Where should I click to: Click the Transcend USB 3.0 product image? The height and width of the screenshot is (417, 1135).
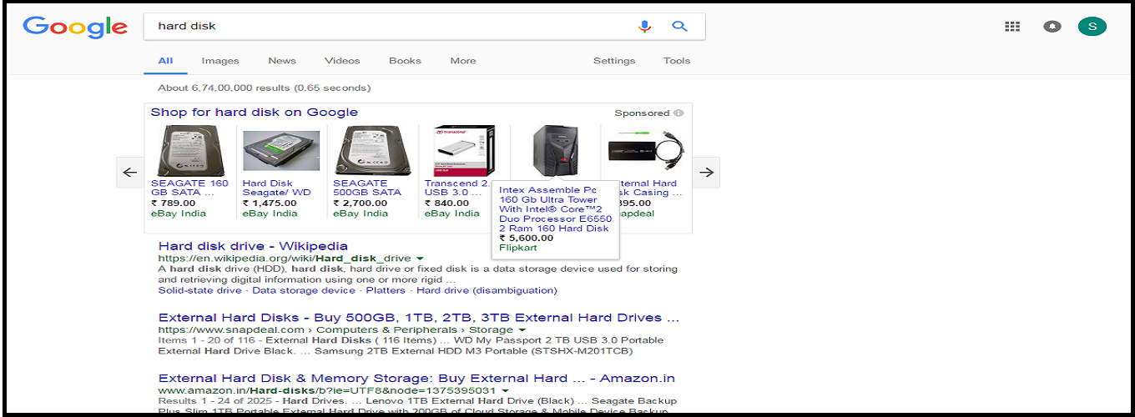(x=464, y=150)
